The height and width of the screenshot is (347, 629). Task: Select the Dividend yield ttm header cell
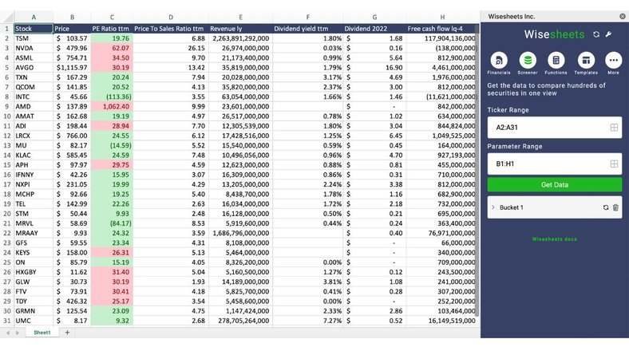point(307,29)
